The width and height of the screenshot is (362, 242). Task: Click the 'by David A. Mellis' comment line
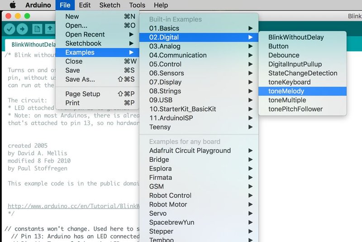click(38, 153)
